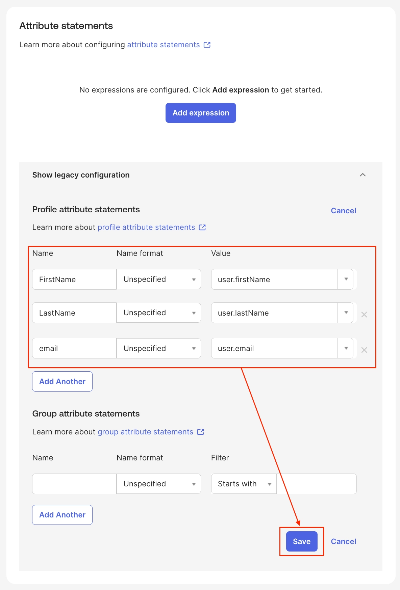Viewport: 400px width, 590px height.
Task: Open Name format dropdown for email
Action: point(159,348)
